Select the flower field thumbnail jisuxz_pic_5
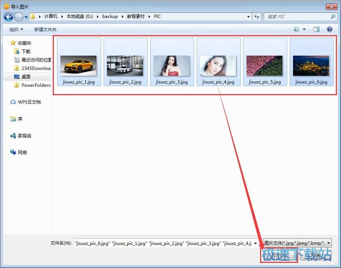The image size is (341, 268). (265, 66)
